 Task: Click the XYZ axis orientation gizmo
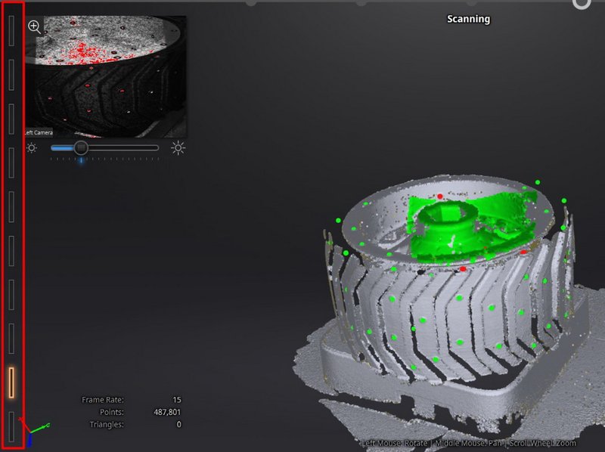(34, 432)
